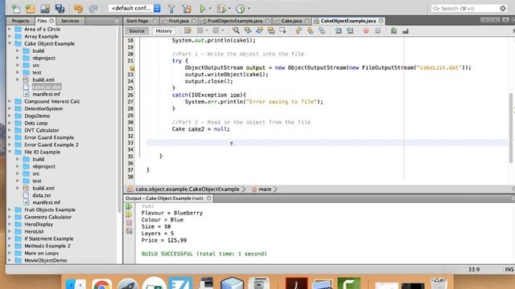Switch editor to Source view

[x=137, y=31]
